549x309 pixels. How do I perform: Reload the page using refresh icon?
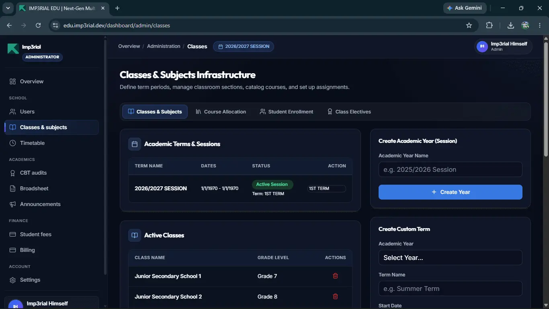click(38, 25)
